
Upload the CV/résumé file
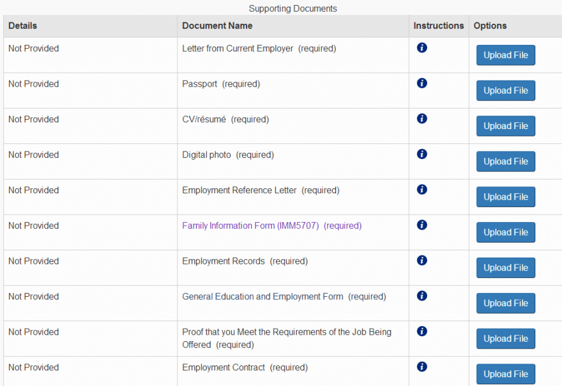coord(505,126)
